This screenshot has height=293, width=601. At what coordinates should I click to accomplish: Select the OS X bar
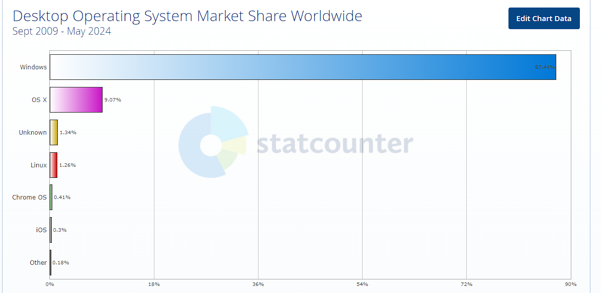pos(76,100)
